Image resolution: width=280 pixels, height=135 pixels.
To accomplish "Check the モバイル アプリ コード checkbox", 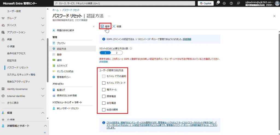I will coord(104,83).
